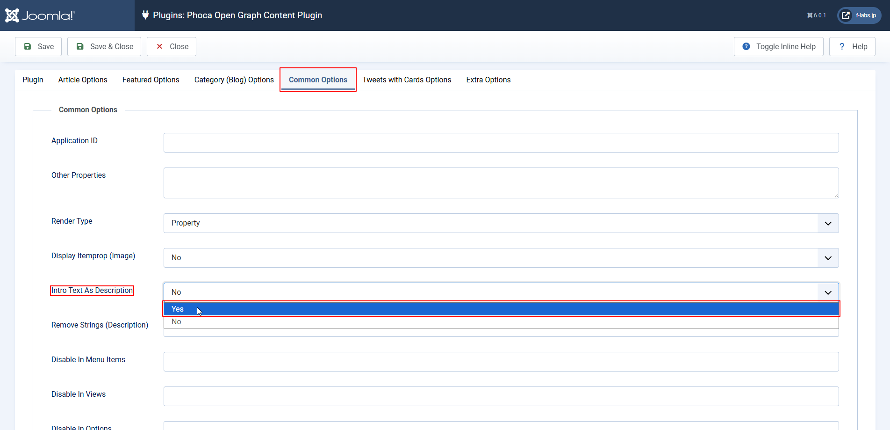Open the Display Itemprop (Image) dropdown
The image size is (890, 430).
point(828,258)
